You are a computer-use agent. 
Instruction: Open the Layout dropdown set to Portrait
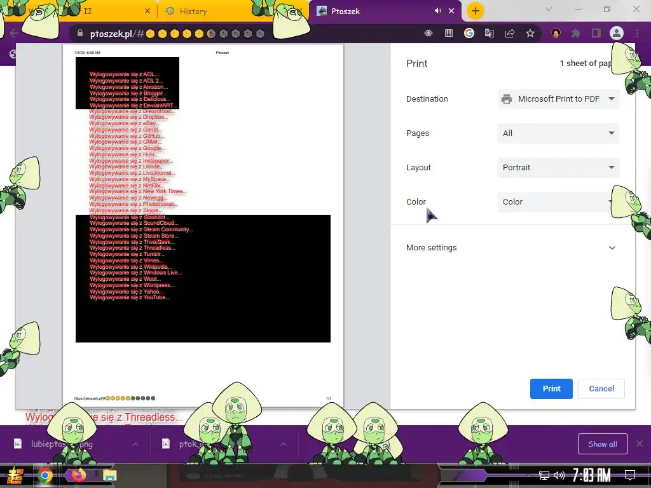[558, 168]
